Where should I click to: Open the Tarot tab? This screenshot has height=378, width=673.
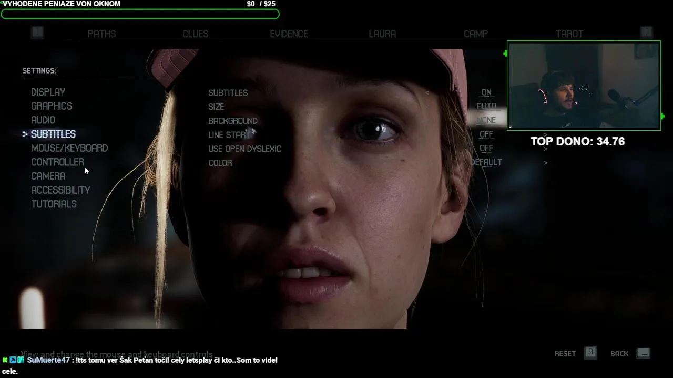(x=569, y=34)
